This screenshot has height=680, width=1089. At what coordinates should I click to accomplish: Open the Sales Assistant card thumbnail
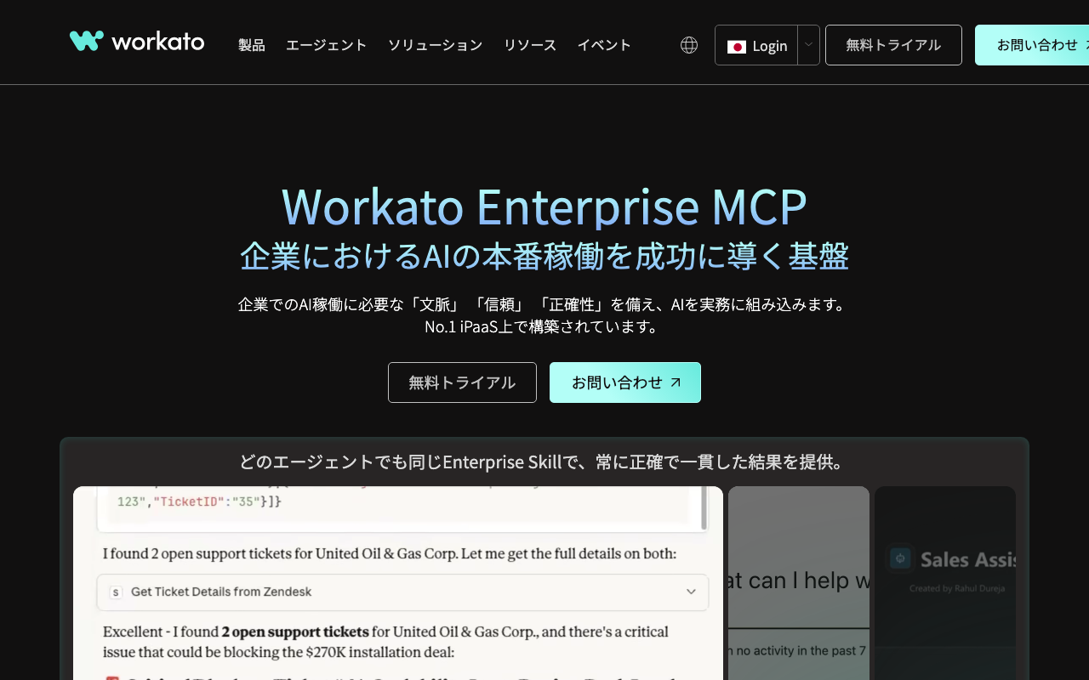click(x=945, y=583)
